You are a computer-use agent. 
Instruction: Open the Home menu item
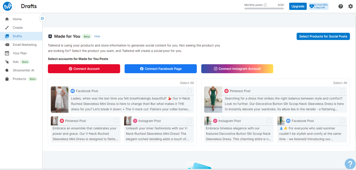(x=21, y=19)
